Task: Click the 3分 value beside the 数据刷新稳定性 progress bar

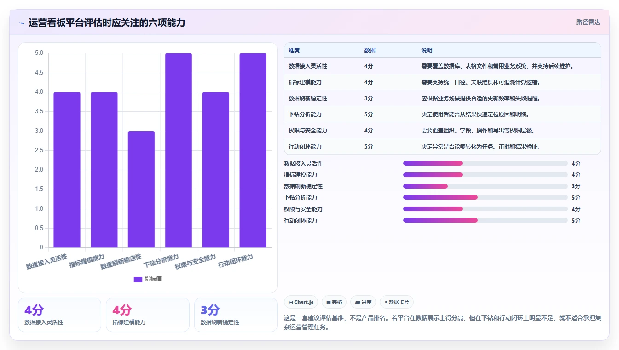Action: pyautogui.click(x=576, y=186)
